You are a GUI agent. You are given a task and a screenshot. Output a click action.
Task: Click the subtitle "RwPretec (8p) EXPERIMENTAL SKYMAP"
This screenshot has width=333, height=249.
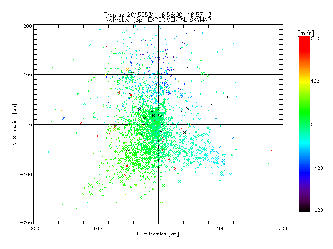[158, 20]
